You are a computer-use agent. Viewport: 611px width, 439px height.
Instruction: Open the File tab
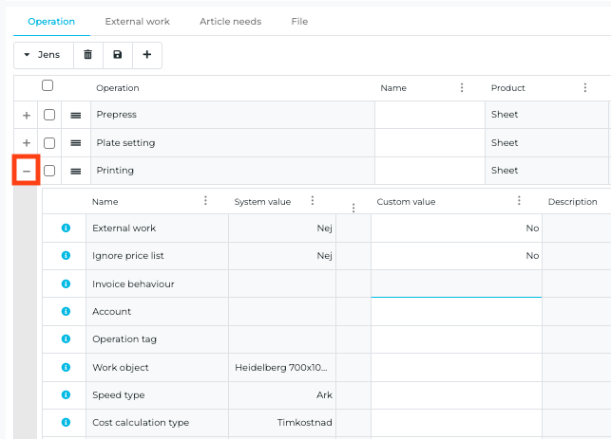(x=299, y=21)
